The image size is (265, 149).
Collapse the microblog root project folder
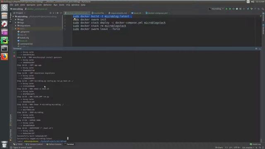13,17
